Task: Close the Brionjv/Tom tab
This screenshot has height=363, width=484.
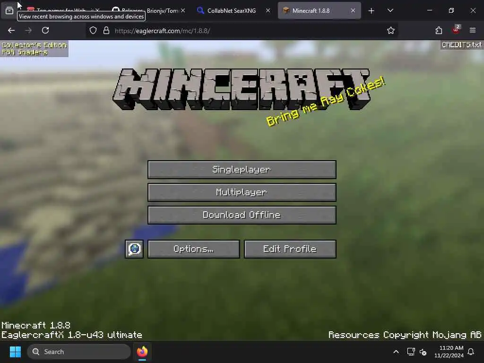Action: tap(183, 10)
